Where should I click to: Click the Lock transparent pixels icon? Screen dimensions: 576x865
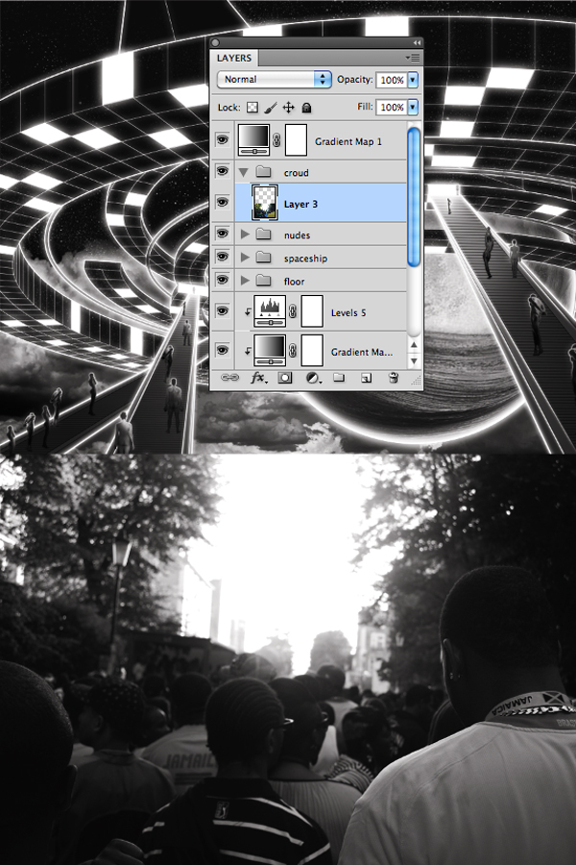pyautogui.click(x=253, y=108)
